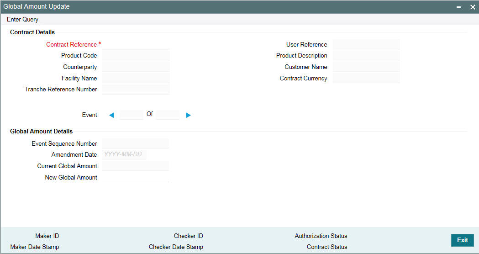Select the Facility Name field

[x=136, y=78]
